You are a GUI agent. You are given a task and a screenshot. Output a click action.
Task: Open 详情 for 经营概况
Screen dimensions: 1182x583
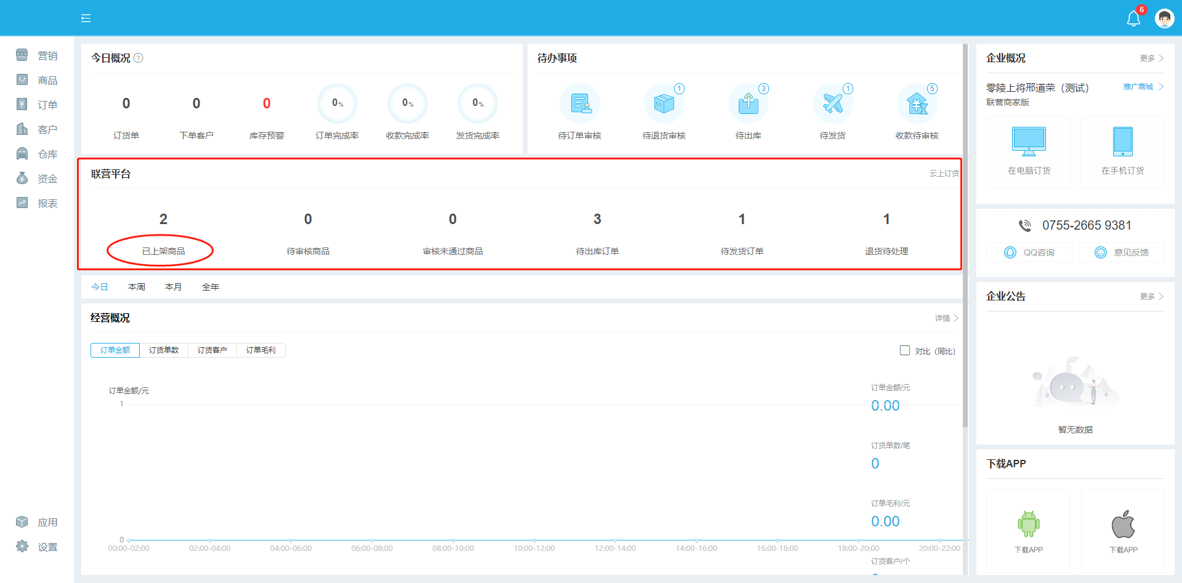pos(946,318)
